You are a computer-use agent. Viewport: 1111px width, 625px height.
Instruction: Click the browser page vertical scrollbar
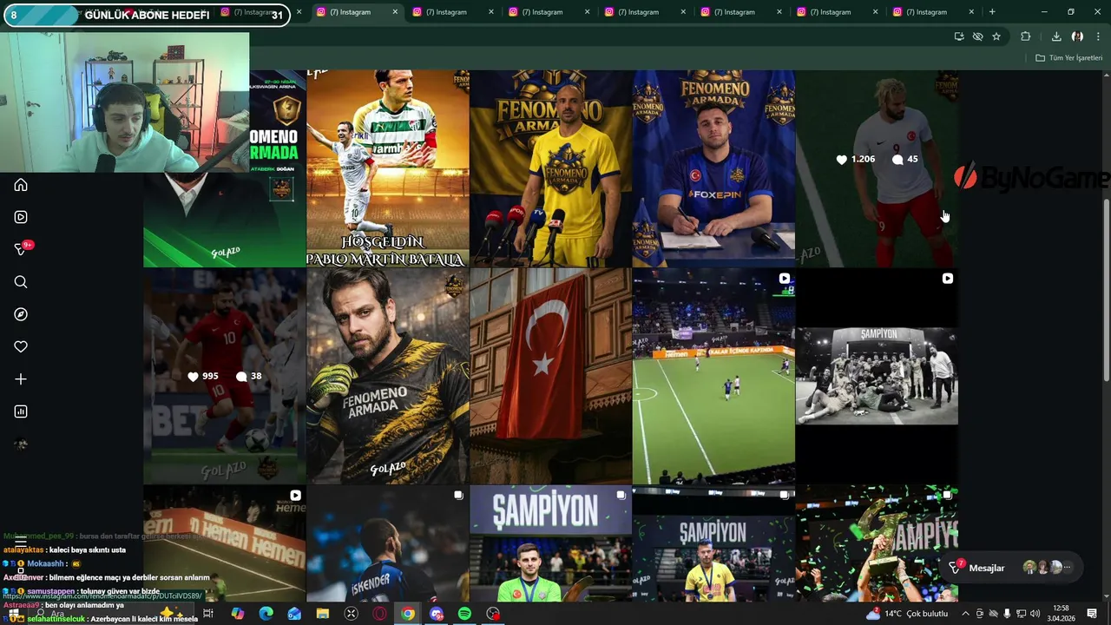click(x=1106, y=290)
